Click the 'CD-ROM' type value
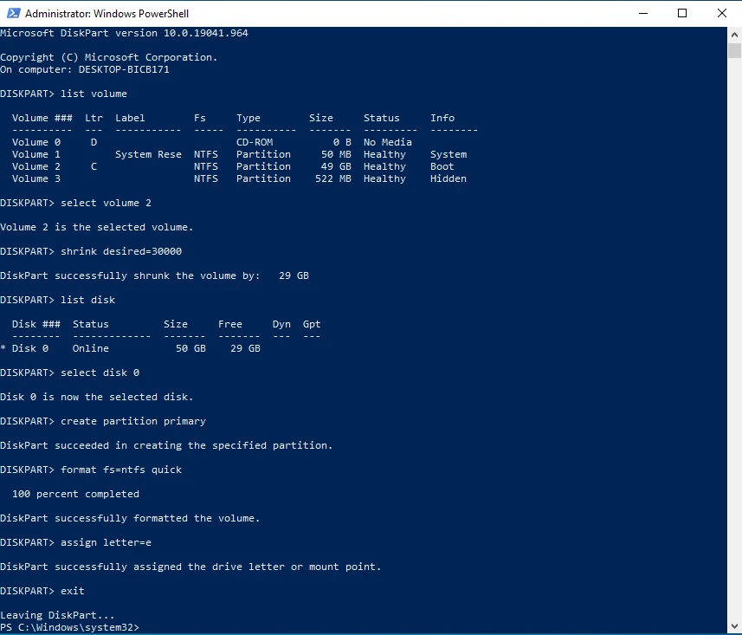The image size is (742, 635). pyautogui.click(x=255, y=142)
